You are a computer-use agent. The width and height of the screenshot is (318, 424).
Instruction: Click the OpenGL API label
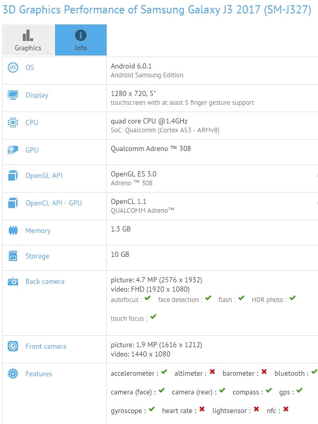44,175
